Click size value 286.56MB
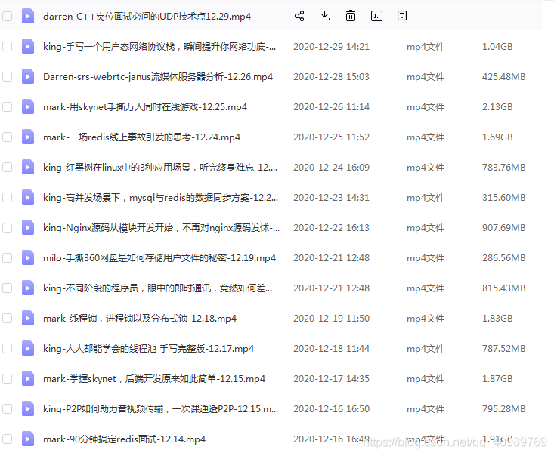The image size is (554, 456). (504, 257)
